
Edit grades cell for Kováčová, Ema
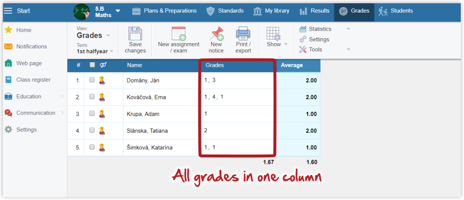(x=237, y=97)
